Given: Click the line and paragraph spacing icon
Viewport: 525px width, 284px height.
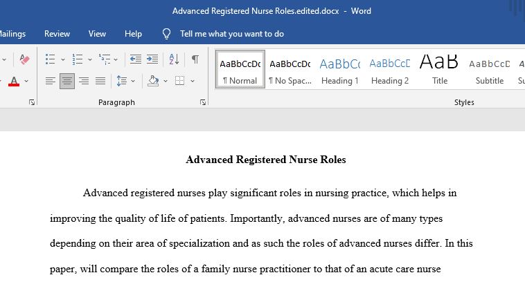Looking at the screenshot, I should point(121,81).
